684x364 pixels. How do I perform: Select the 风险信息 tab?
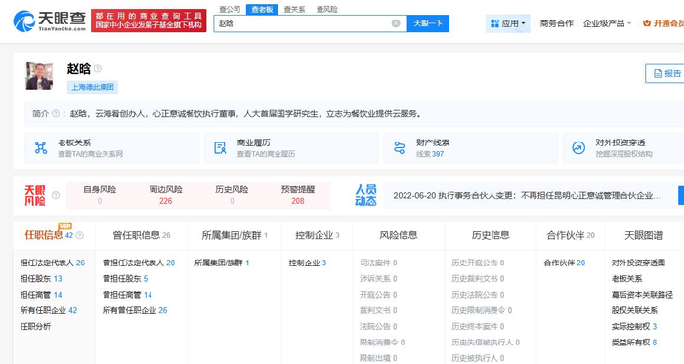[399, 235]
